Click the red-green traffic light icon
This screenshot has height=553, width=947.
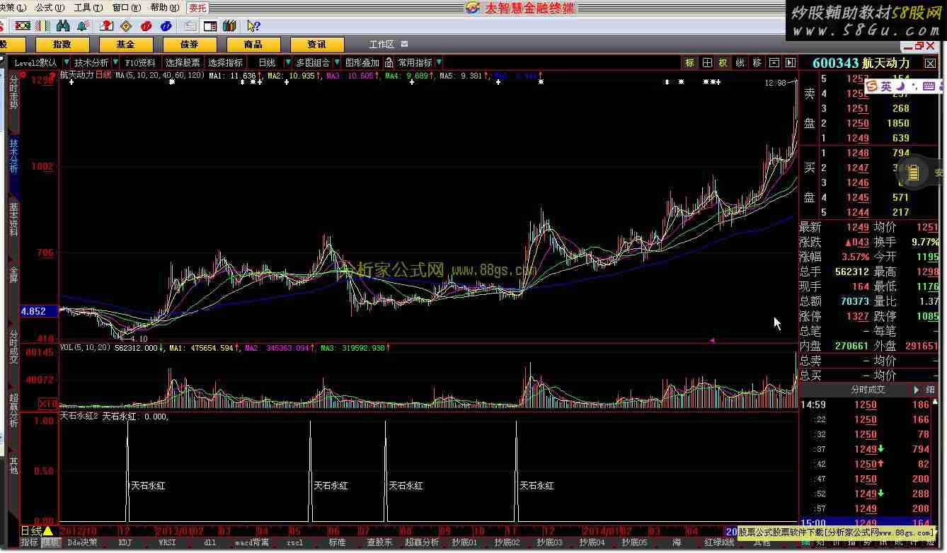pyautogui.click(x=23, y=26)
